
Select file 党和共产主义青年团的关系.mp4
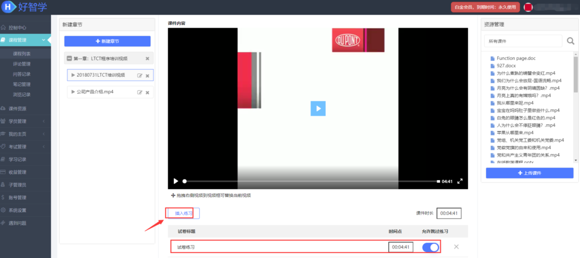click(x=528, y=155)
